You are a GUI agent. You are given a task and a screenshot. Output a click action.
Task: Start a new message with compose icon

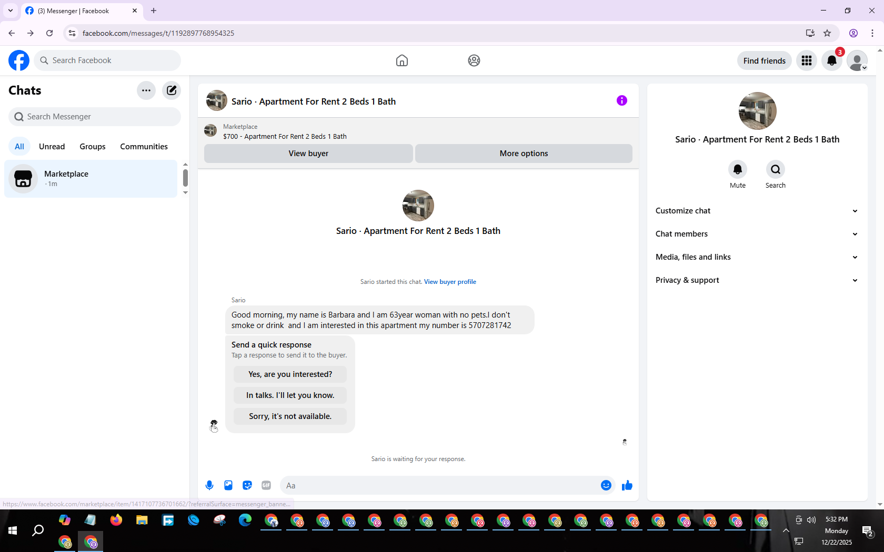172,90
